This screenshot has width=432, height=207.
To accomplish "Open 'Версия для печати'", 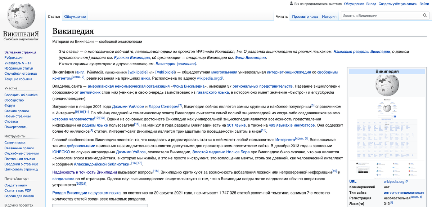I will pos(19,196).
